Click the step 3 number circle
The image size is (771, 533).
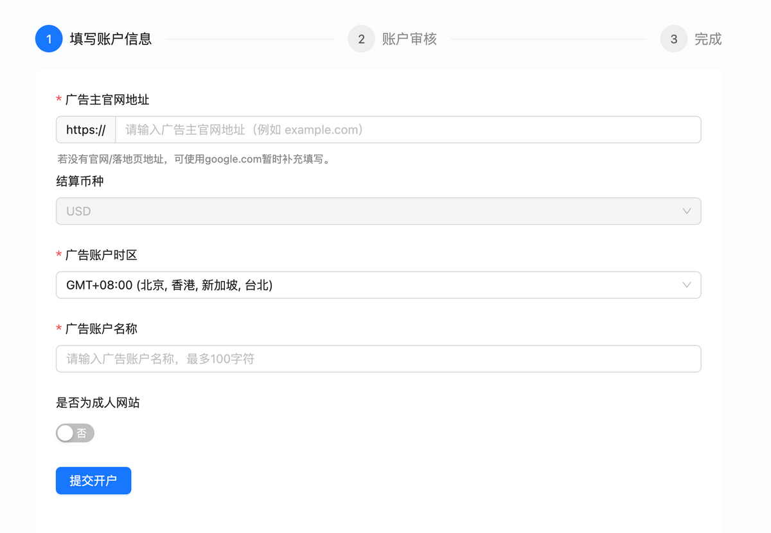[x=673, y=39]
